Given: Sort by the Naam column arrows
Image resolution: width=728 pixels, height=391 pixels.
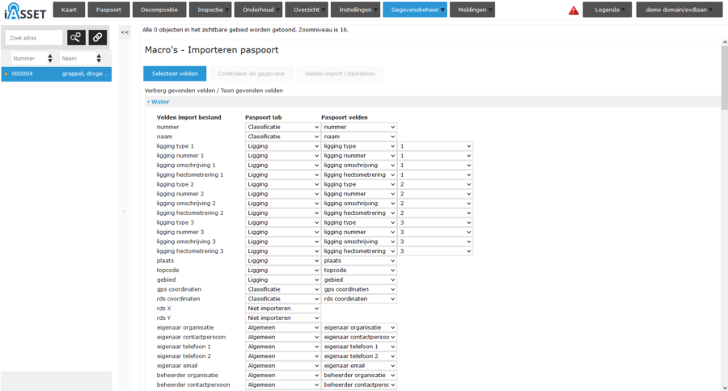Looking at the screenshot, I should (99, 58).
